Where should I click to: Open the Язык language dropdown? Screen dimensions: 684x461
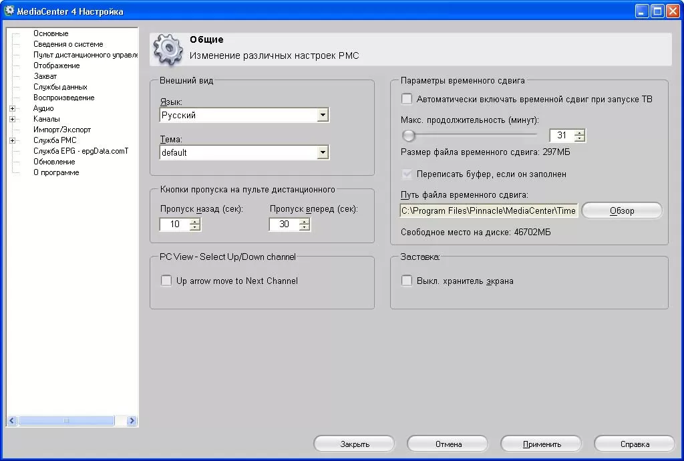(323, 116)
